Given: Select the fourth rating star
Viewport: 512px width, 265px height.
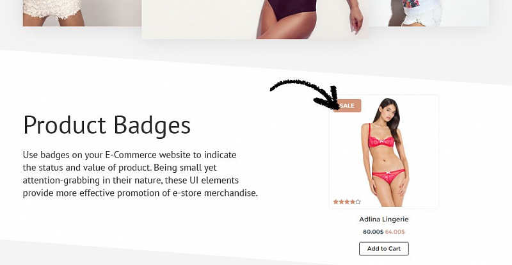Looking at the screenshot, I should (353, 202).
